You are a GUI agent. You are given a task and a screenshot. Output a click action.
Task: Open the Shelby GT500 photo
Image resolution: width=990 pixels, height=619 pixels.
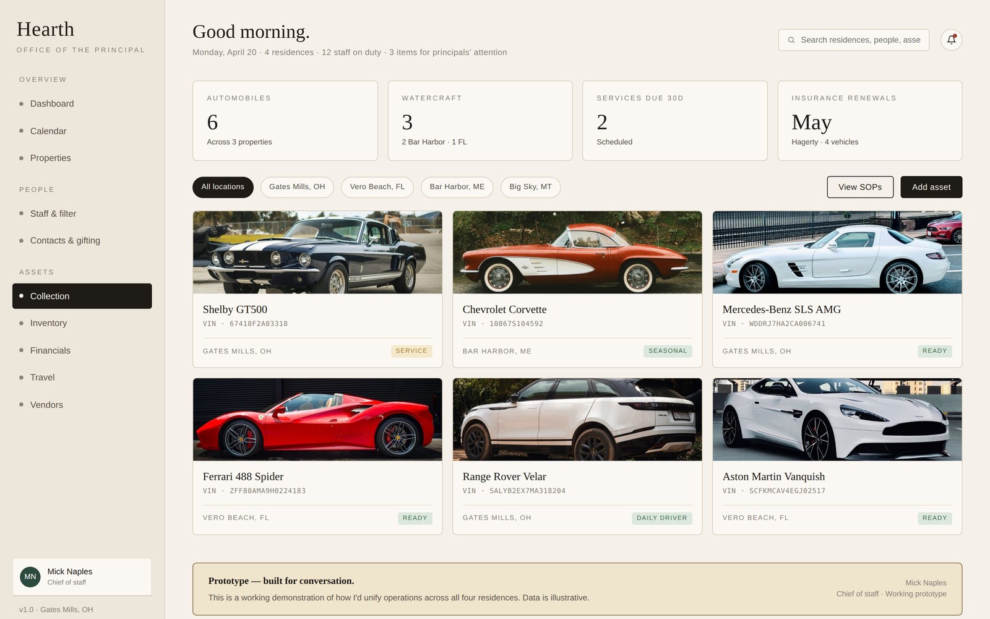pos(317,253)
